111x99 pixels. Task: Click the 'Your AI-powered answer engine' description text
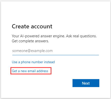click(x=38, y=36)
